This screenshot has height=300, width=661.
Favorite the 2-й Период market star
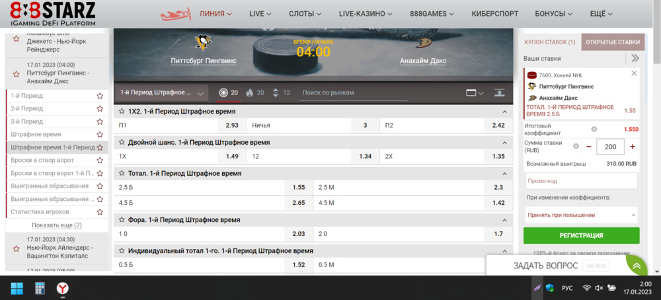pos(100,109)
